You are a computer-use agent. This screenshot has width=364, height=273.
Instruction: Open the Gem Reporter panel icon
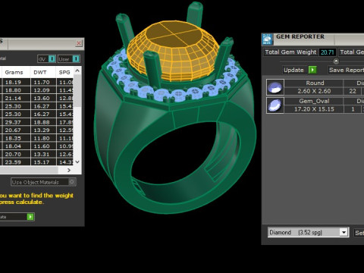tap(267, 39)
